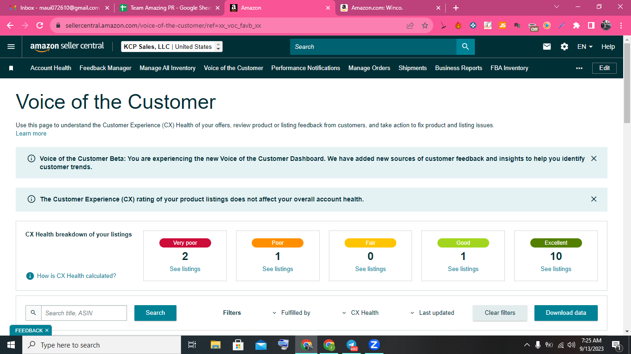Screen dimensions: 631x354
Task: Click the Search title, ASIN input field
Action: (84, 313)
